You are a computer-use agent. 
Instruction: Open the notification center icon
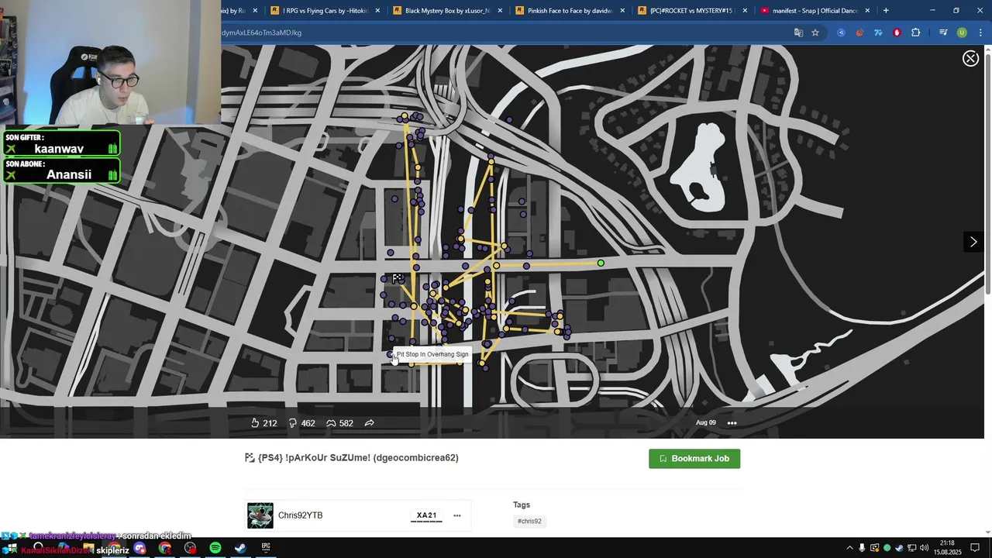click(975, 548)
